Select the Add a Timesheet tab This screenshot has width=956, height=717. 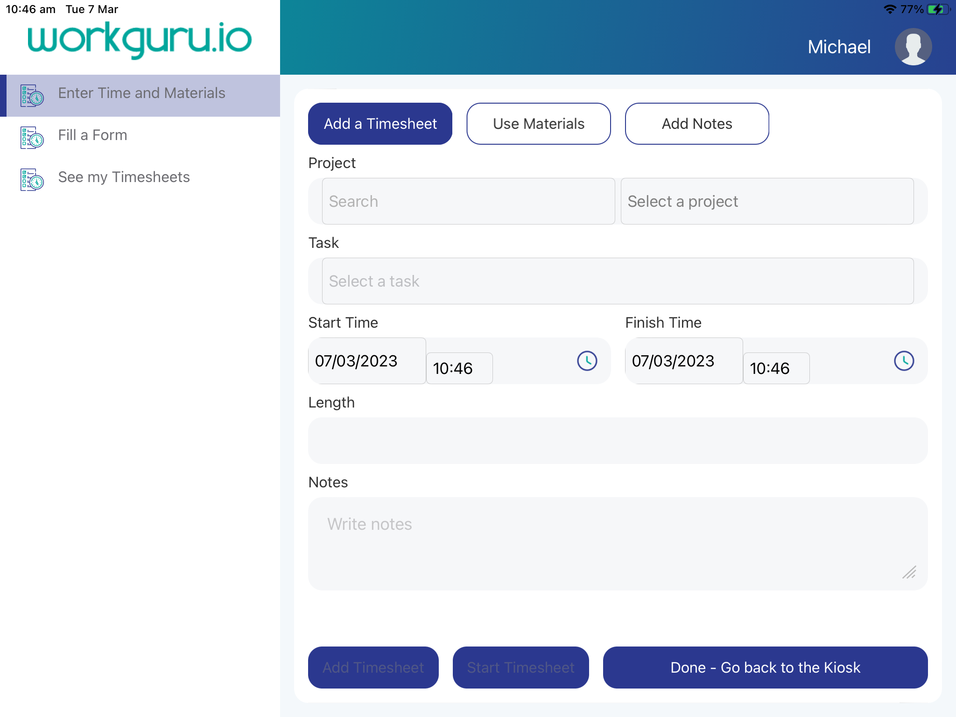(x=380, y=123)
